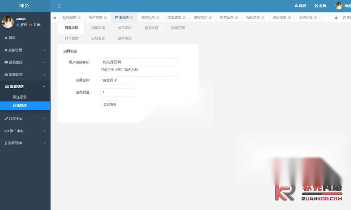Click the 用户名或者ID input field
Viewport: 351px width, 210px height.
pos(139,62)
